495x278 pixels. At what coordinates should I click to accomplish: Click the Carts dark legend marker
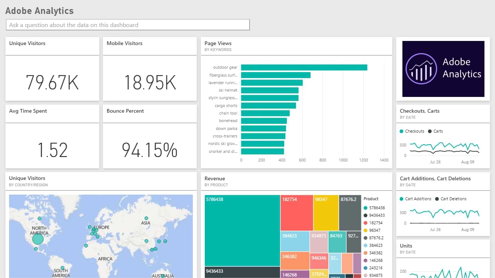click(x=430, y=131)
